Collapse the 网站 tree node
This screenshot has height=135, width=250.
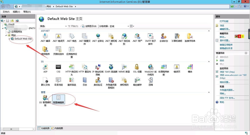click(6, 35)
